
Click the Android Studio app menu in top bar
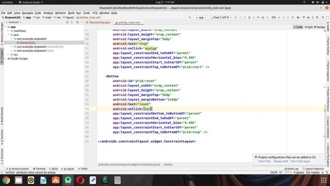pyautogui.click(x=31, y=2)
